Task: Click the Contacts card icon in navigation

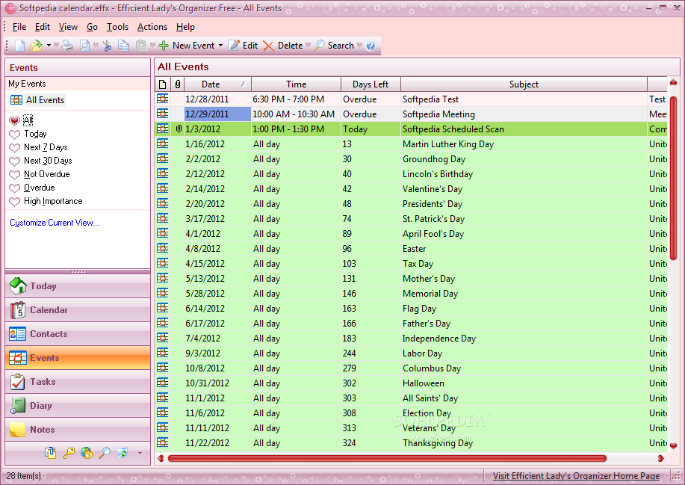Action: 18,334
